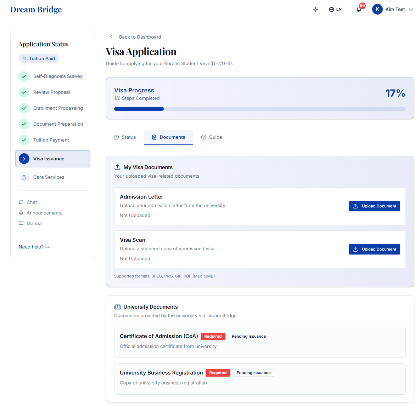The height and width of the screenshot is (406, 420).
Task: Click the Visa Progress bar
Action: [x=260, y=109]
